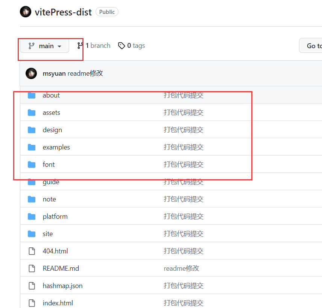Click the hashmap.json file icon
The width and height of the screenshot is (322, 308).
(32, 286)
